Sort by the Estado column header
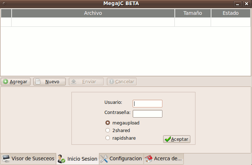Screen dimensions: 252x165 231,13
